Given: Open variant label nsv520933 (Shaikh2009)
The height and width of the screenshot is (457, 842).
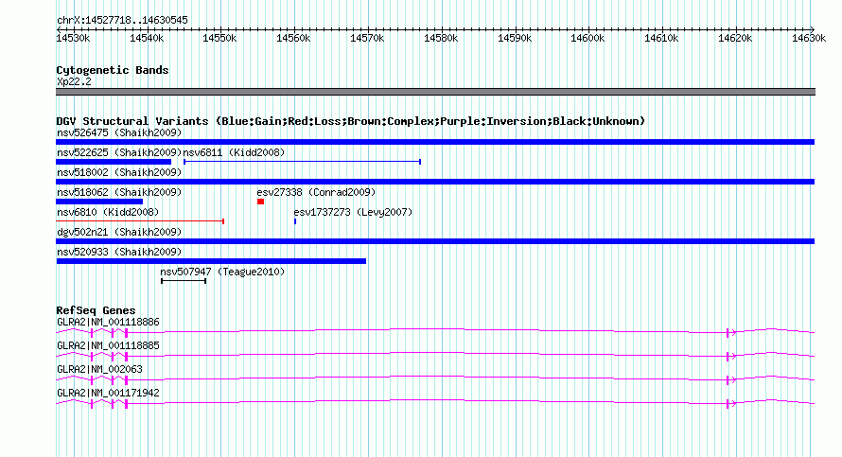Looking at the screenshot, I should [119, 252].
